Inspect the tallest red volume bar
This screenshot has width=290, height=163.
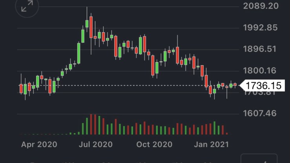tap(91, 124)
